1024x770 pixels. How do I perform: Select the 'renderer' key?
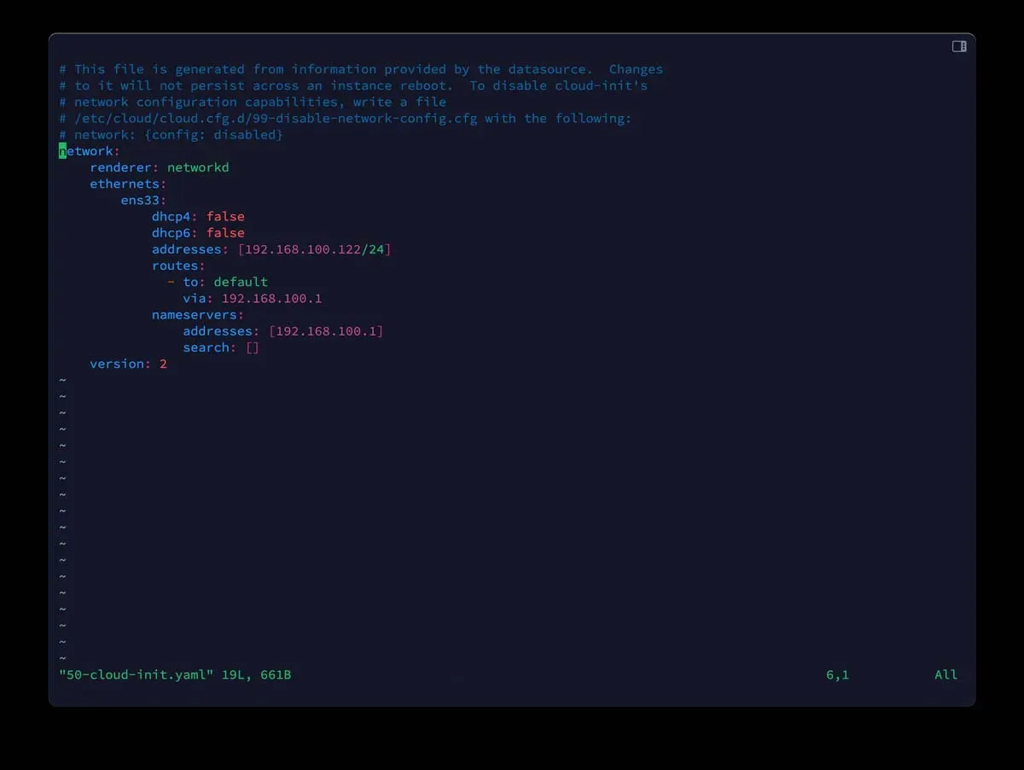(x=120, y=167)
